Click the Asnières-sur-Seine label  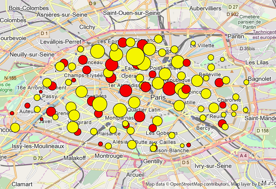coord(62,15)
